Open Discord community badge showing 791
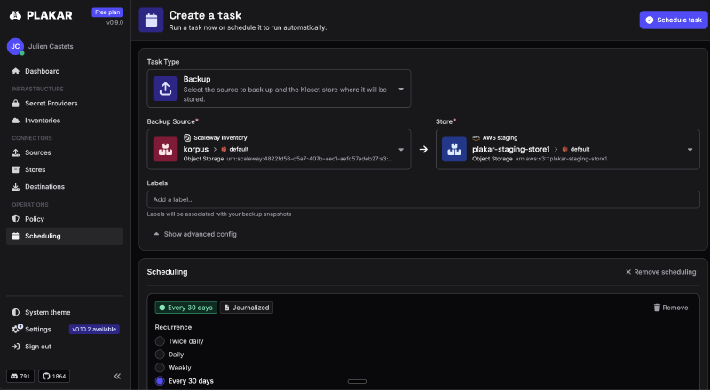This screenshot has width=710, height=390. 20,376
